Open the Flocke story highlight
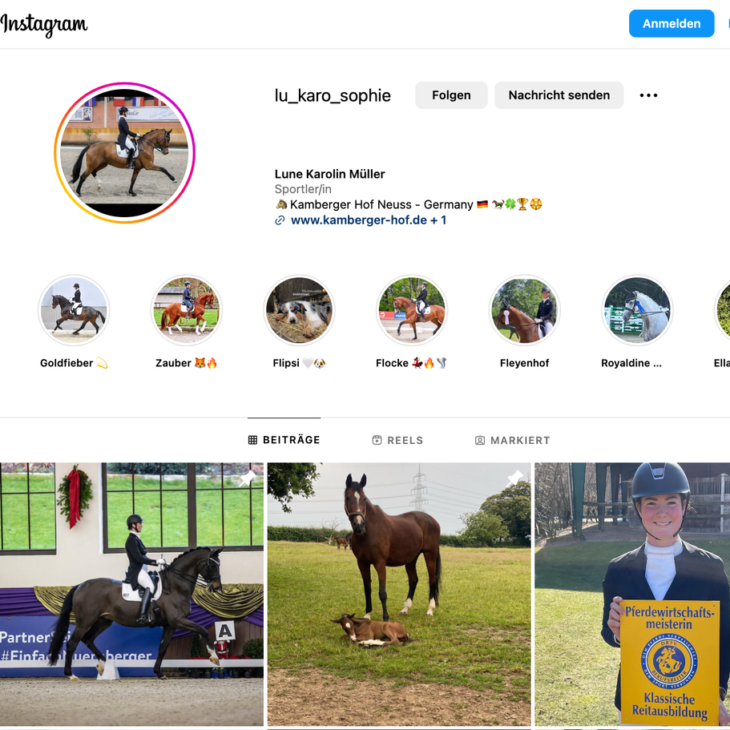 pyautogui.click(x=412, y=311)
